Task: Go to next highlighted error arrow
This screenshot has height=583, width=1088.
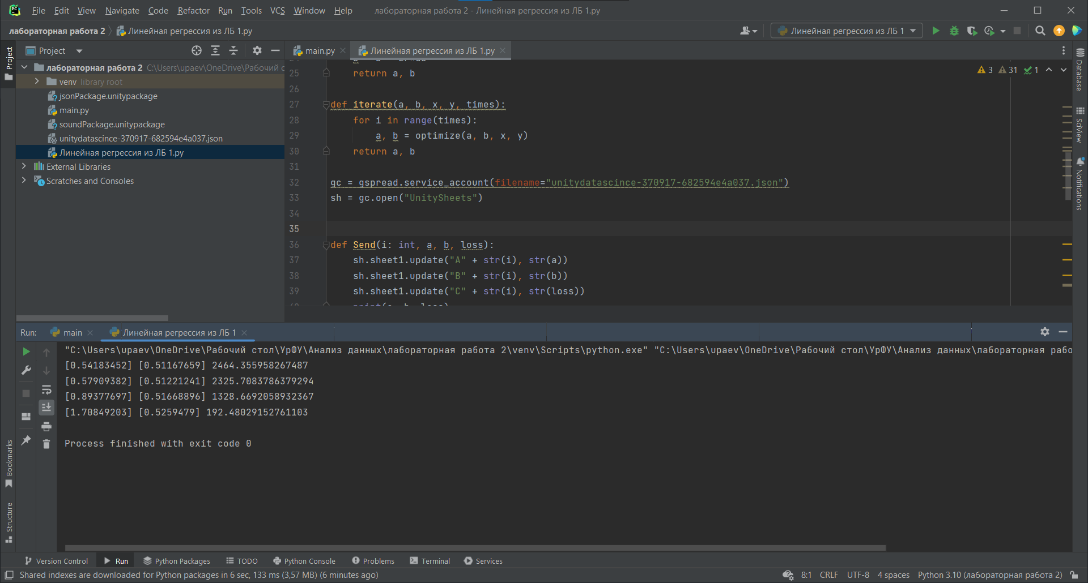Action: click(x=1064, y=70)
